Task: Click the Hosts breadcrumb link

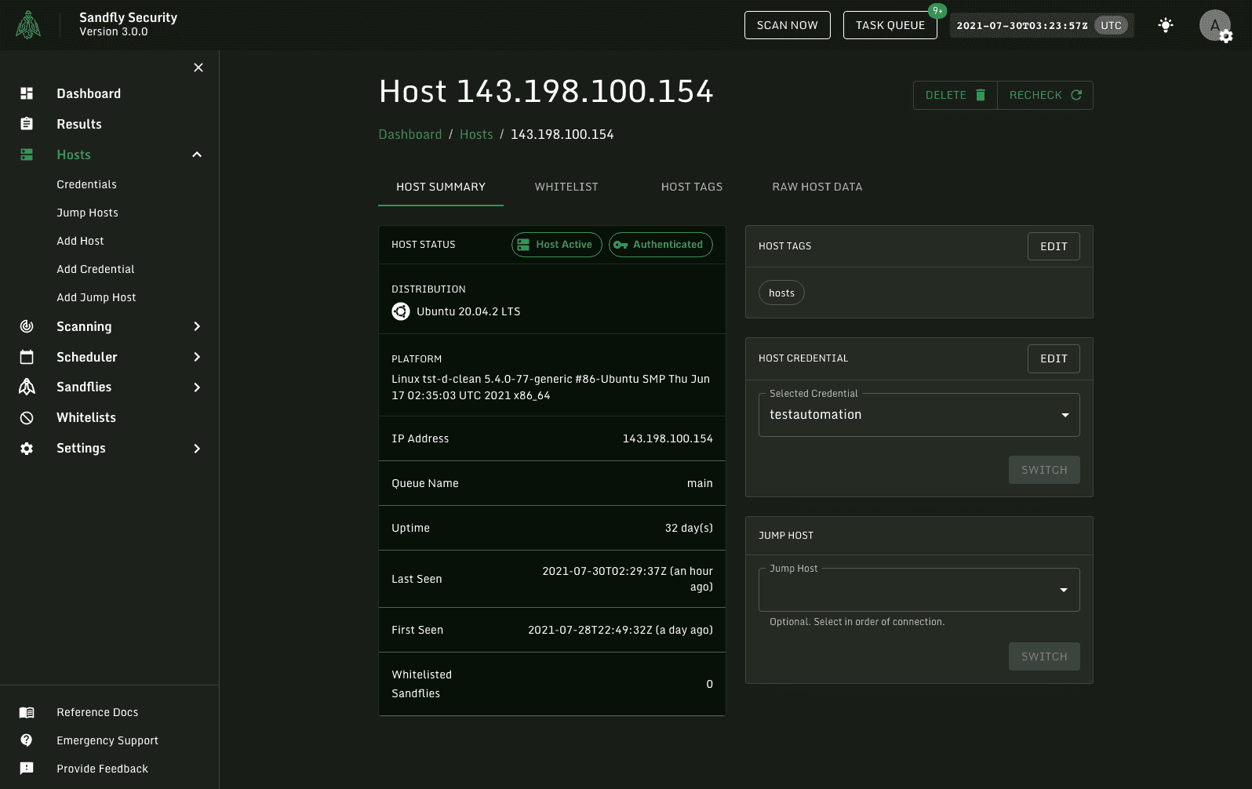Action: click(476, 134)
